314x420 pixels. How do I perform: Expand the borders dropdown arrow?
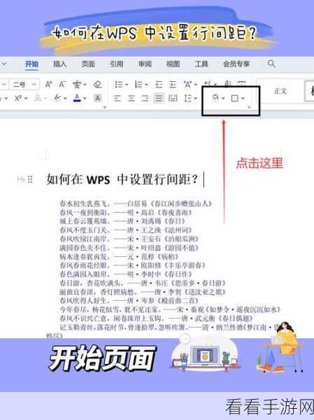243,99
